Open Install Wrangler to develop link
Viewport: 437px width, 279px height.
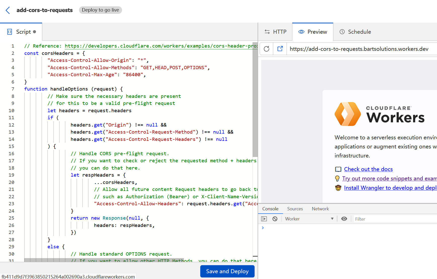pyautogui.click(x=390, y=188)
